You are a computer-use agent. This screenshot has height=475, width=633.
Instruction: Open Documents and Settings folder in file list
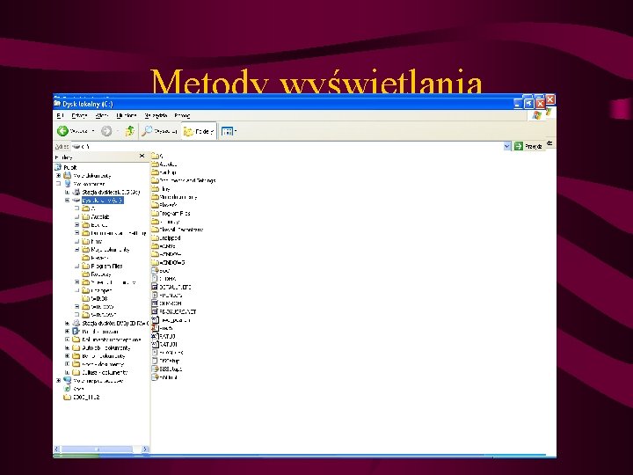[187, 180]
